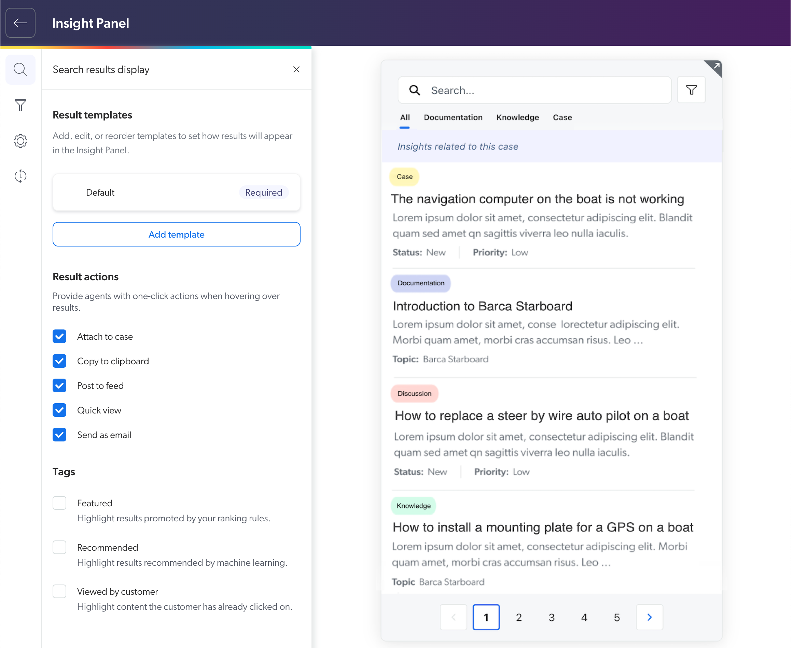Enable the Recommended tag checkbox

[x=59, y=547]
